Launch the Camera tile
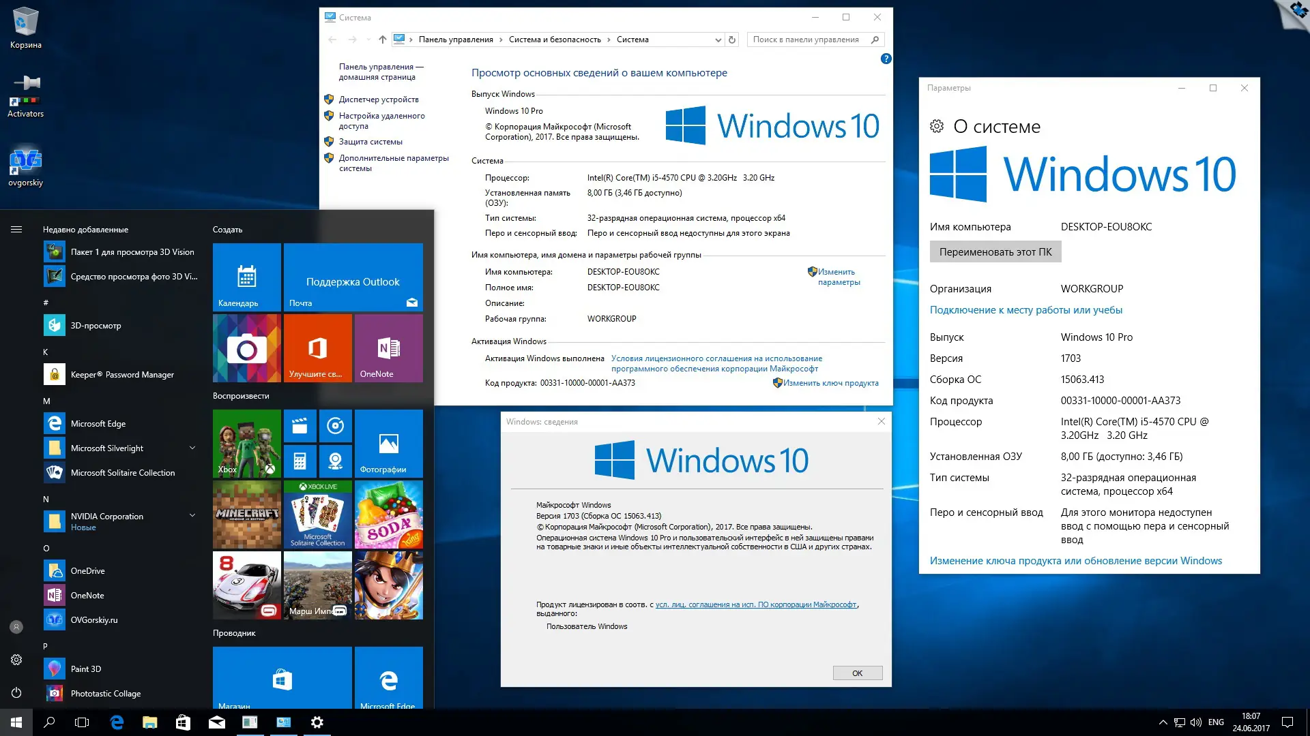Screen dimensions: 1310x736 [x=246, y=348]
